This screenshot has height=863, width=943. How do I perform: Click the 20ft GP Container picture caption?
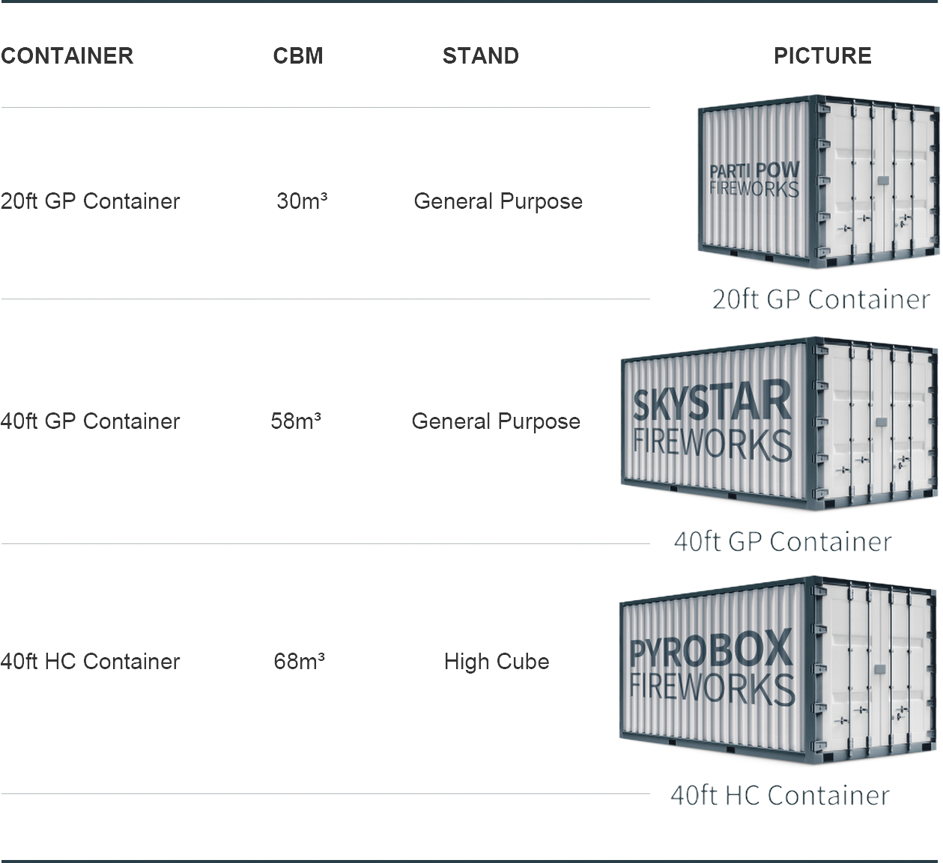coord(821,299)
